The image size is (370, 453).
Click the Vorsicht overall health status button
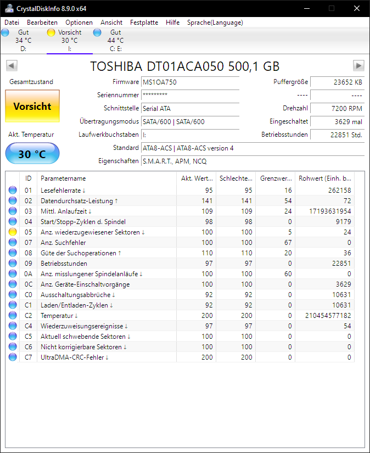click(32, 106)
